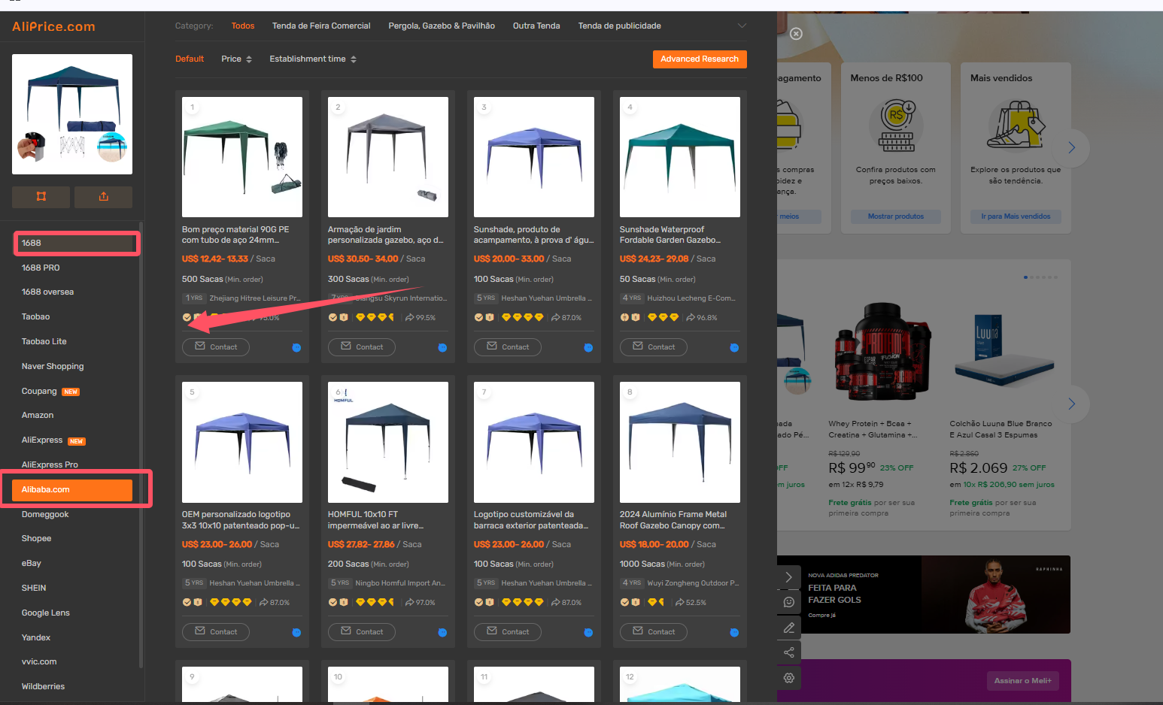This screenshot has height=705, width=1163.
Task: Show next product carousel with right arrow
Action: [x=1071, y=404]
